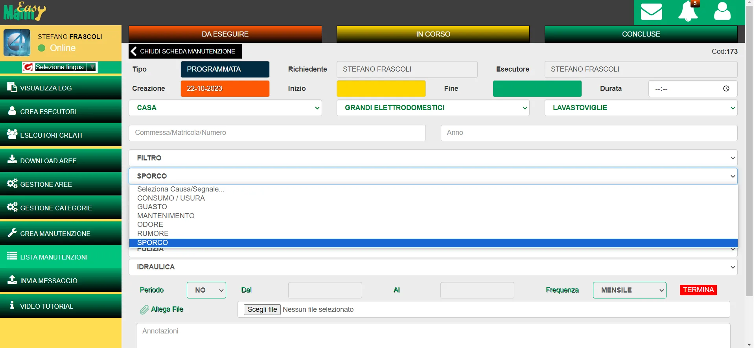This screenshot has width=755, height=348.
Task: Open the envelope messages icon
Action: pos(651,12)
